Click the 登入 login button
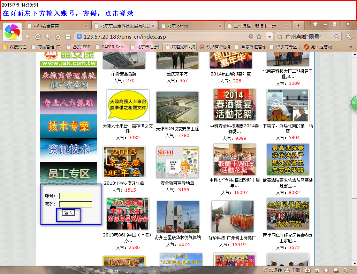Viewport: 357px width, 274px height. pyautogui.click(x=68, y=212)
